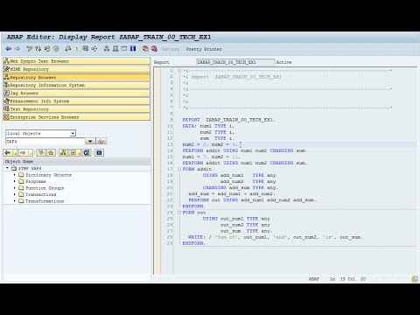Click the Active/Inactive switch icon
Screen dimensions: 420x315
(x=38, y=49)
